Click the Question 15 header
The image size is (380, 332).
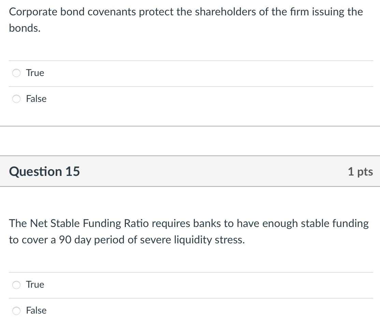point(44,171)
